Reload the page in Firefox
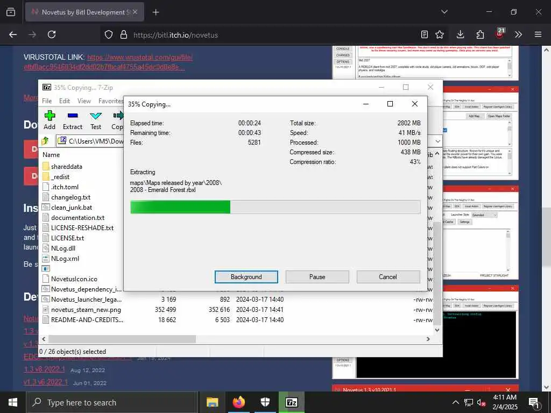This screenshot has height=413, width=551. point(52,34)
